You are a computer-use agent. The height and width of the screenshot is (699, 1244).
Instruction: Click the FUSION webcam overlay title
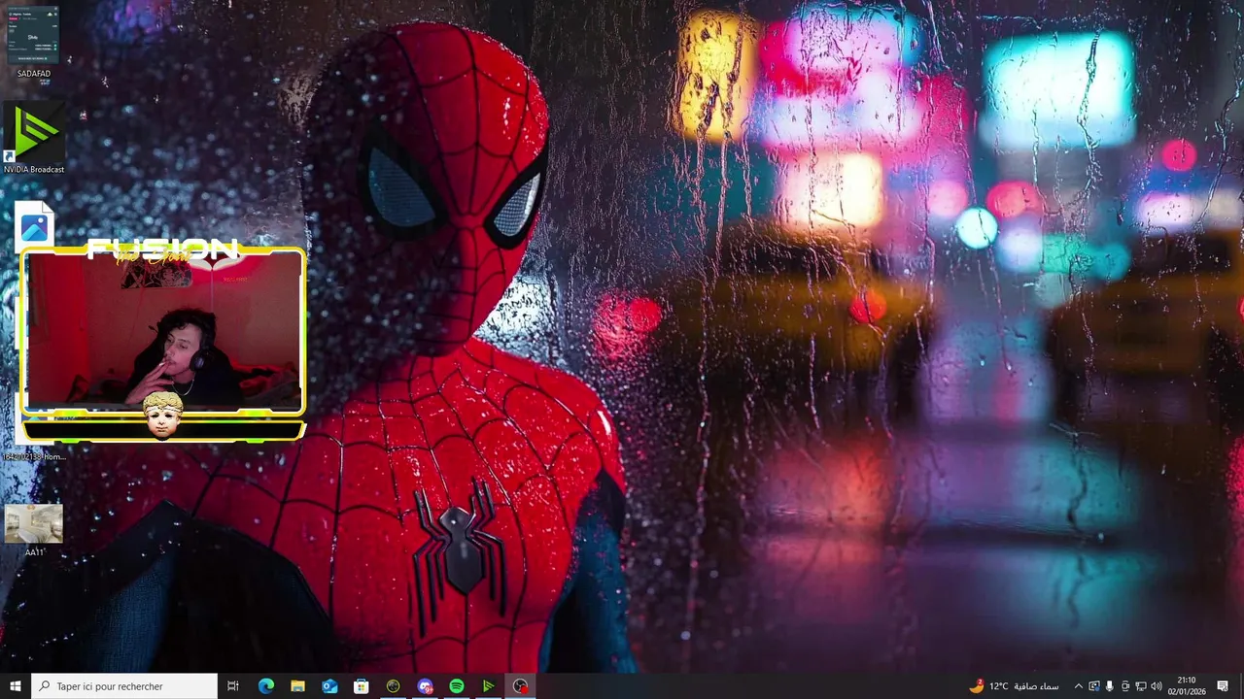tap(162, 250)
